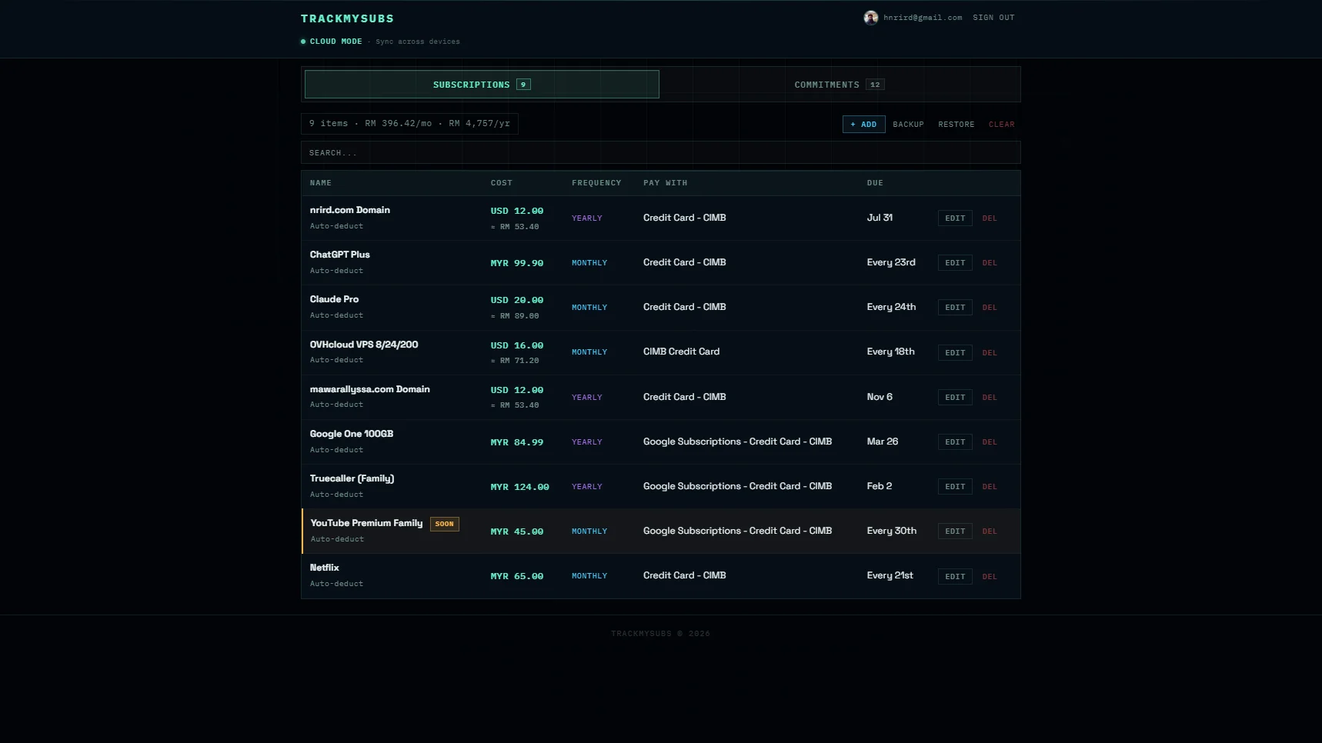
Task: Click the Cost column header
Action: tap(502, 183)
